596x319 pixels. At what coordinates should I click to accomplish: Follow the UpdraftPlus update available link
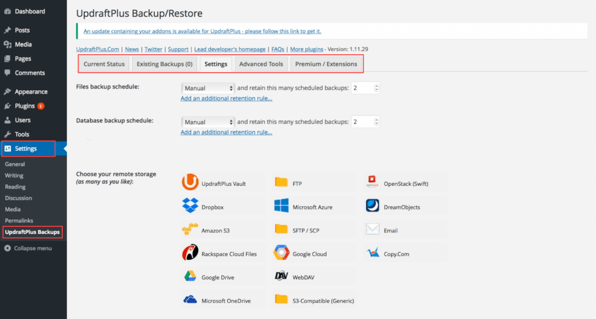[x=202, y=31]
